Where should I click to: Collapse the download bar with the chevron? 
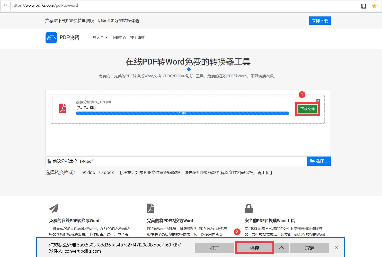(x=282, y=248)
